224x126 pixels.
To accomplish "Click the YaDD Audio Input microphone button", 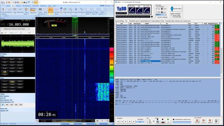I will coord(176,9).
